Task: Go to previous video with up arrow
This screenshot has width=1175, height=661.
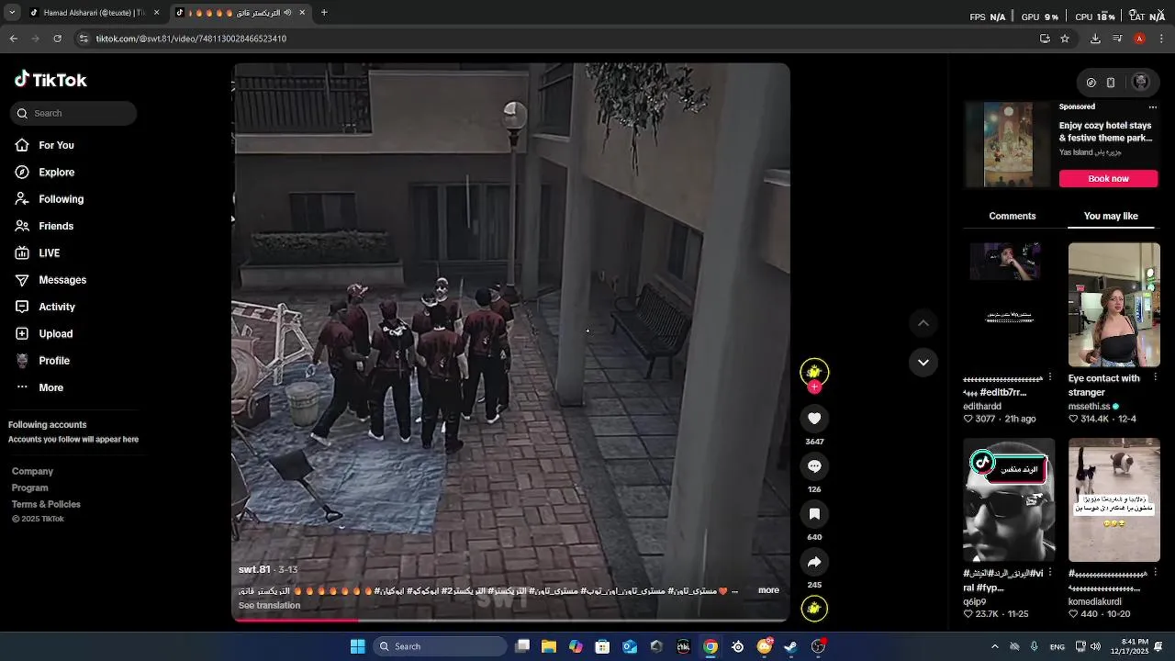Action: [923, 323]
